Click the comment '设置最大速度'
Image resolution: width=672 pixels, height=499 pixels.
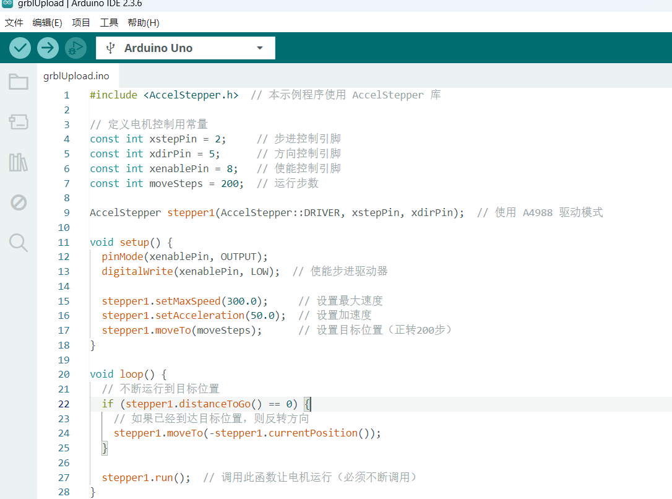[350, 301]
